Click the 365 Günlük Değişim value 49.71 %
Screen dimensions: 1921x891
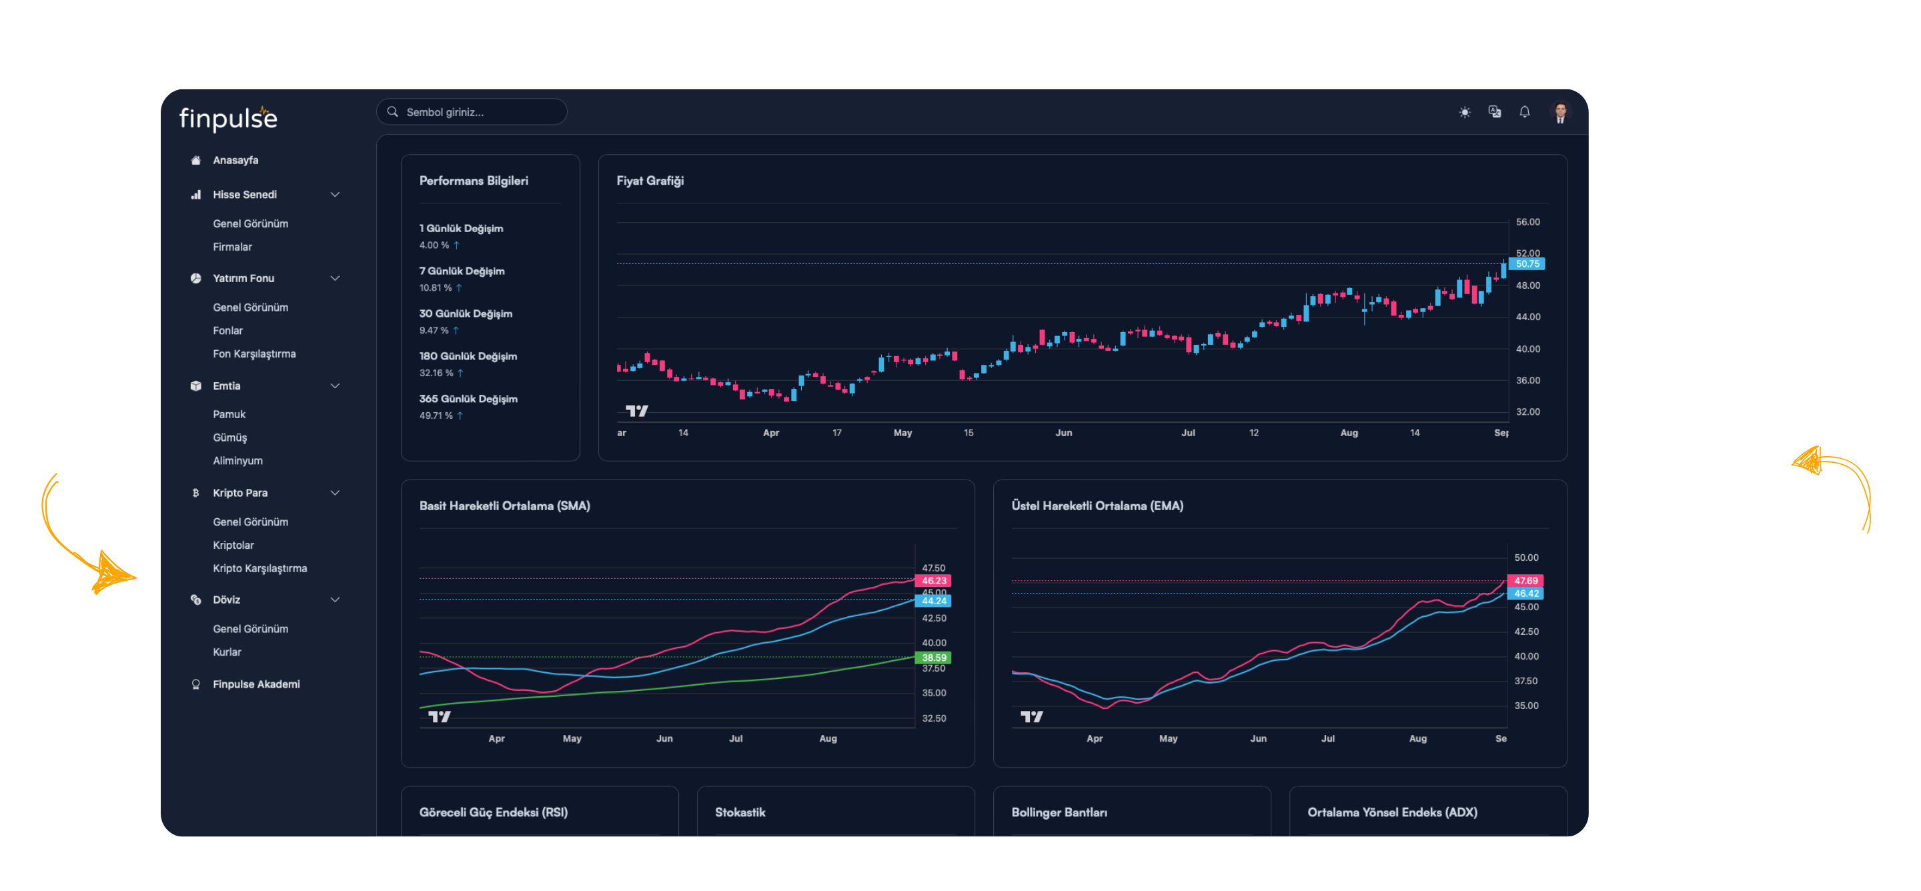tap(436, 415)
